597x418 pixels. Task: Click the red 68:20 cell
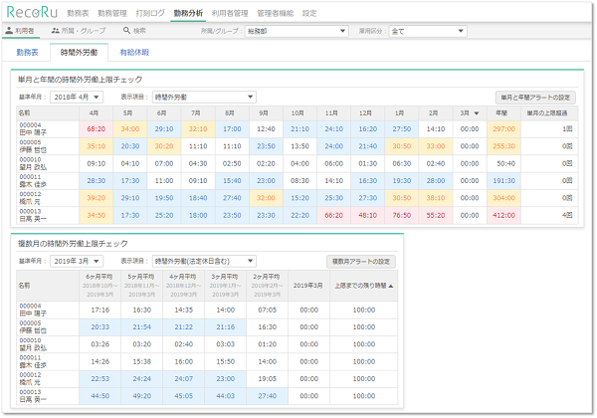pyautogui.click(x=96, y=129)
